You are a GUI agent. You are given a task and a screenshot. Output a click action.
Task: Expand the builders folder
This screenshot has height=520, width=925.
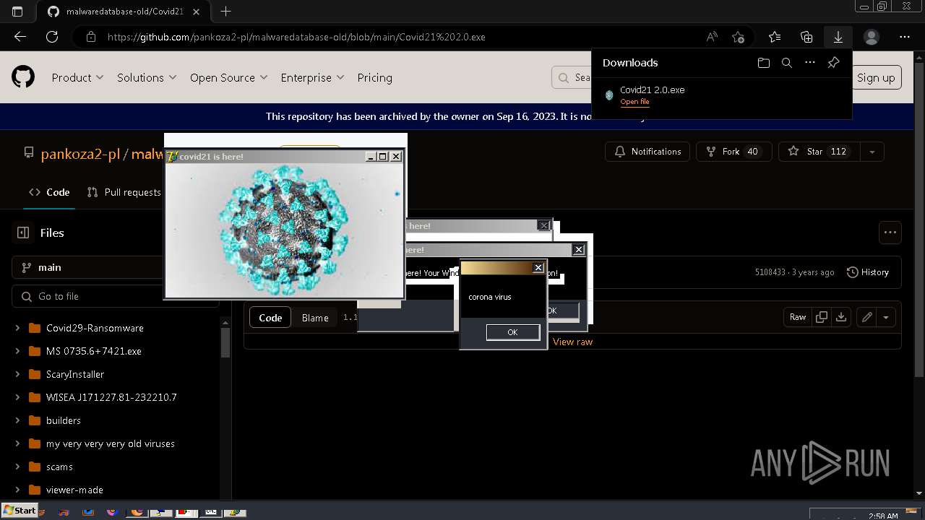pos(17,420)
